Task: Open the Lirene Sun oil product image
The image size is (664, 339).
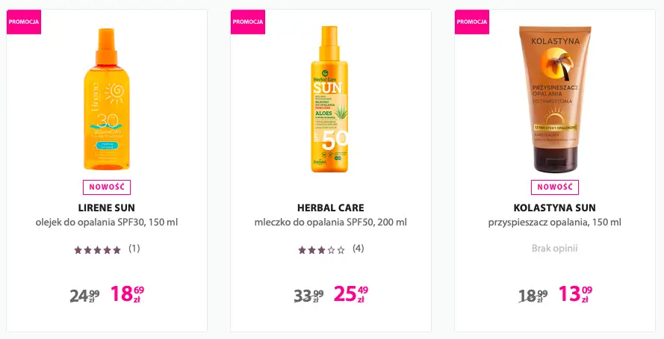Action: tap(106, 98)
